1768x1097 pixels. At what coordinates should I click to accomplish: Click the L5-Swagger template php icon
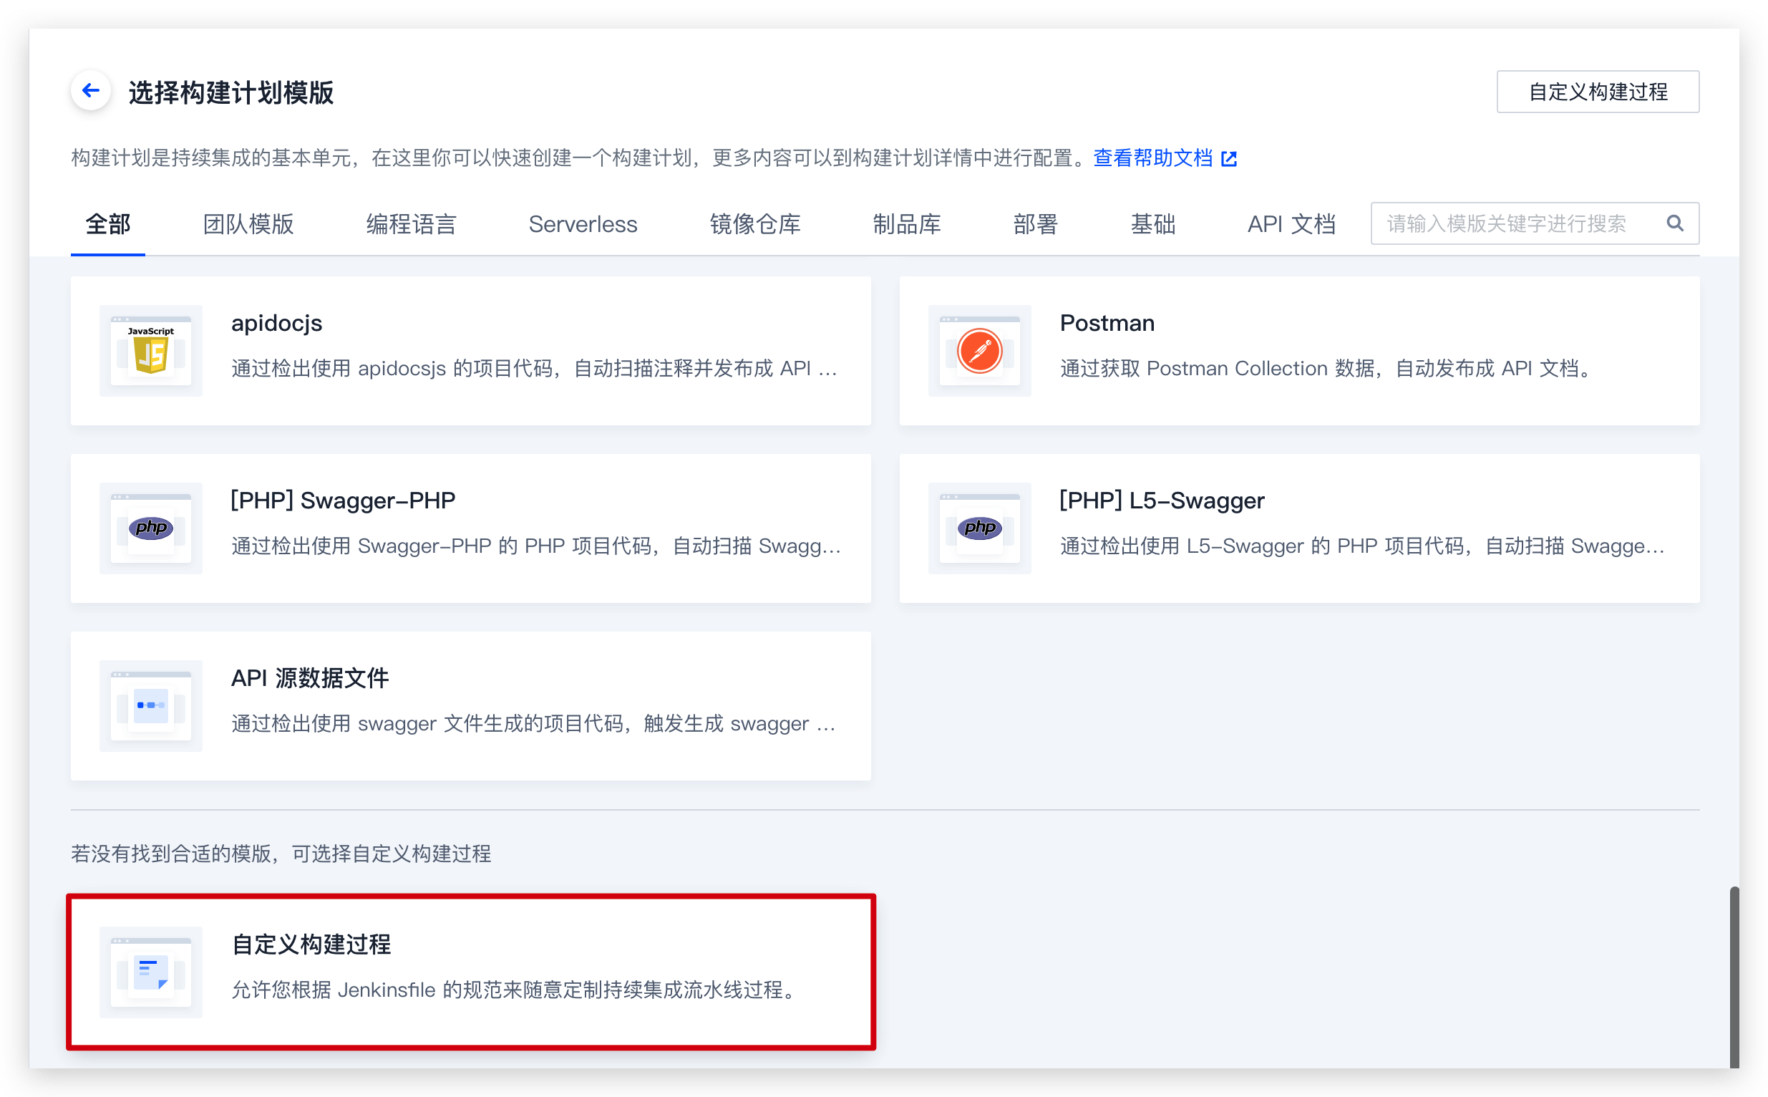pyautogui.click(x=979, y=528)
